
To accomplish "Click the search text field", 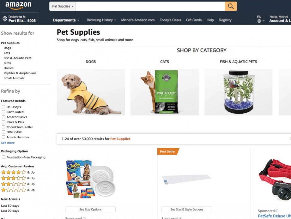I will click(x=150, y=6).
